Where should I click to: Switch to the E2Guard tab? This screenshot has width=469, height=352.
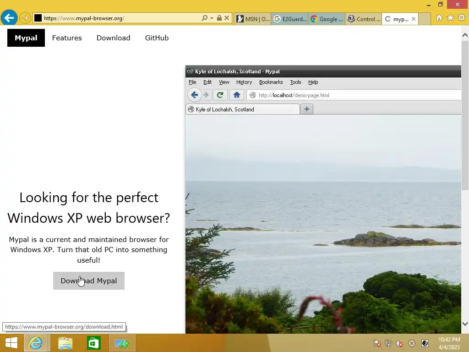[x=290, y=19]
